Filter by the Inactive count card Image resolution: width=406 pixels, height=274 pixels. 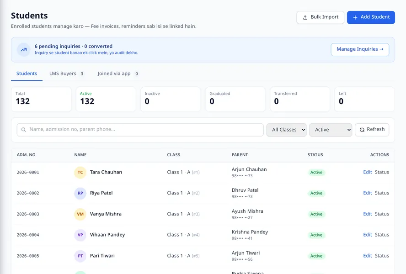pyautogui.click(x=171, y=100)
